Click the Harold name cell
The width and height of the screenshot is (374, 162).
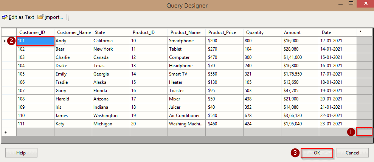pyautogui.click(x=73, y=99)
